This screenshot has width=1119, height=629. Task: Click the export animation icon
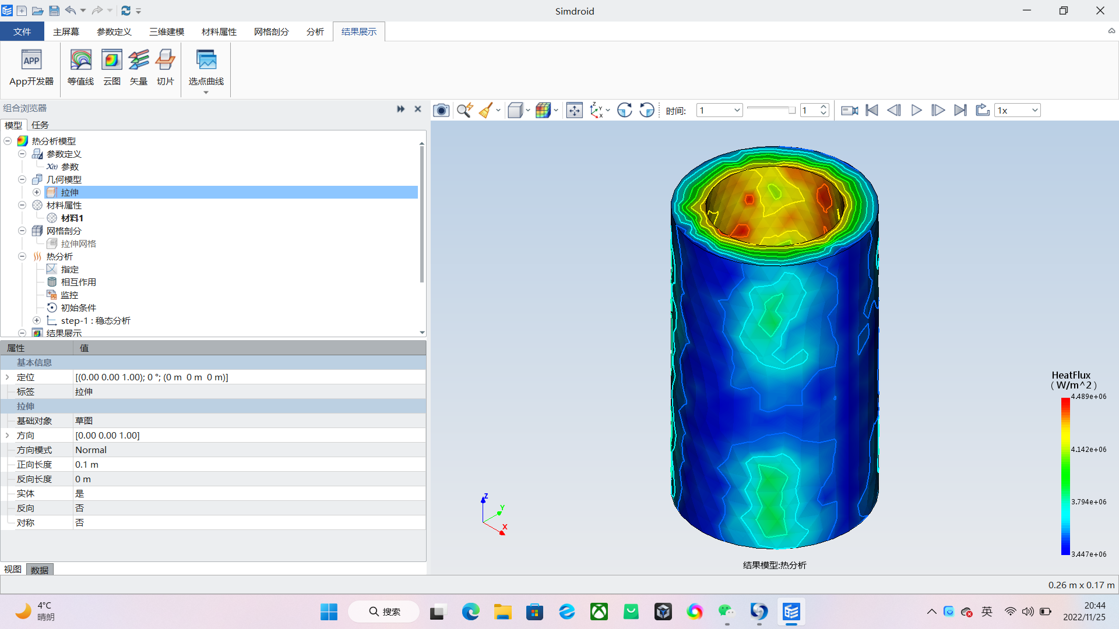pyautogui.click(x=983, y=110)
